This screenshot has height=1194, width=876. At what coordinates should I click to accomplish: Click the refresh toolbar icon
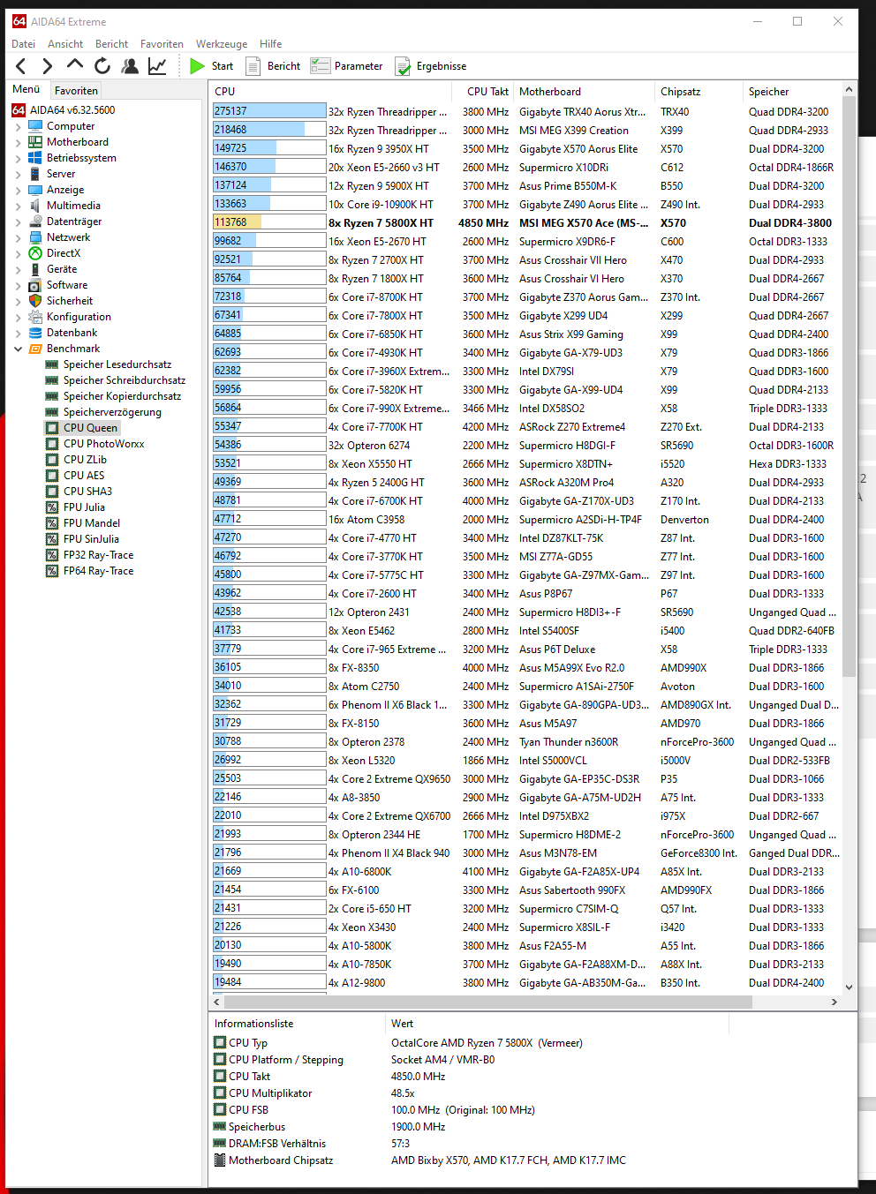102,65
